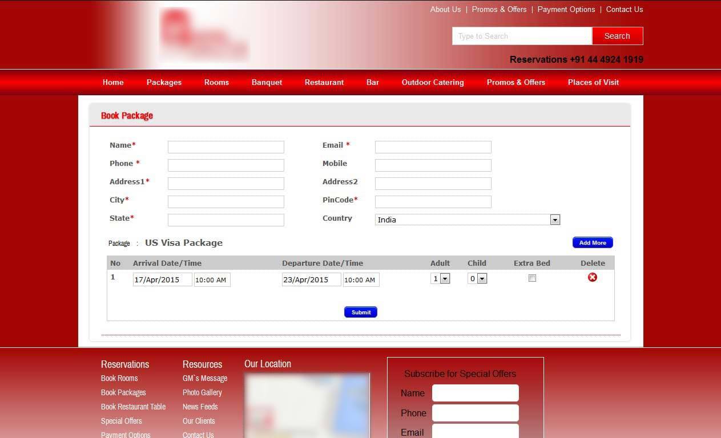
Task: Select Outdoor Catering in the navigation bar
Action: (432, 82)
